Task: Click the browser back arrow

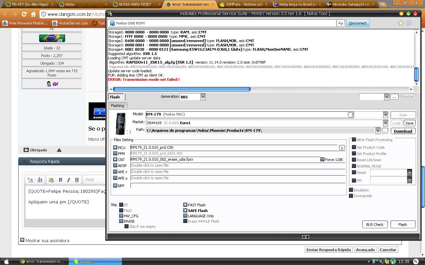Action: pos(6,14)
